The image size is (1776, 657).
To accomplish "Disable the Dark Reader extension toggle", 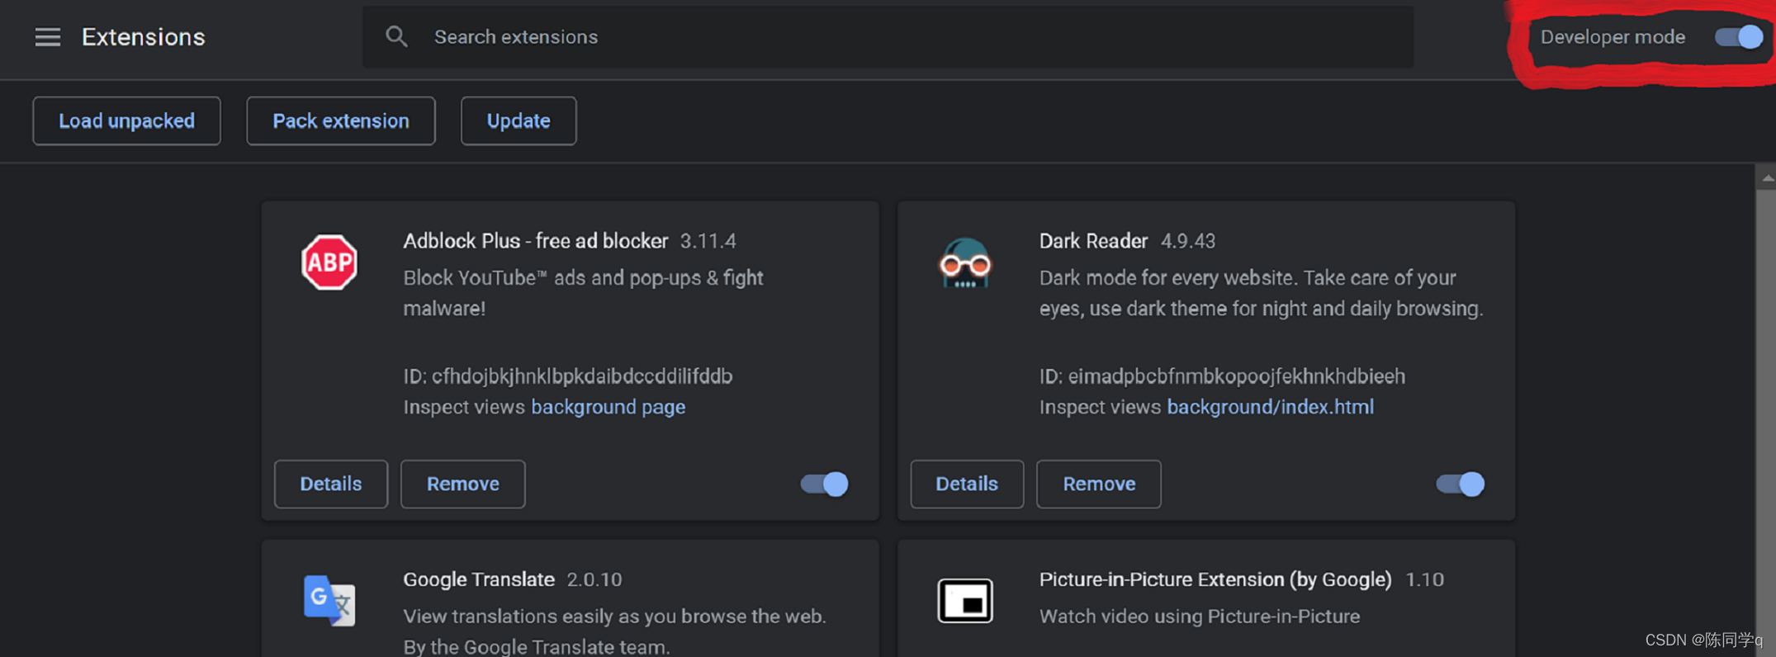I will pyautogui.click(x=1460, y=484).
